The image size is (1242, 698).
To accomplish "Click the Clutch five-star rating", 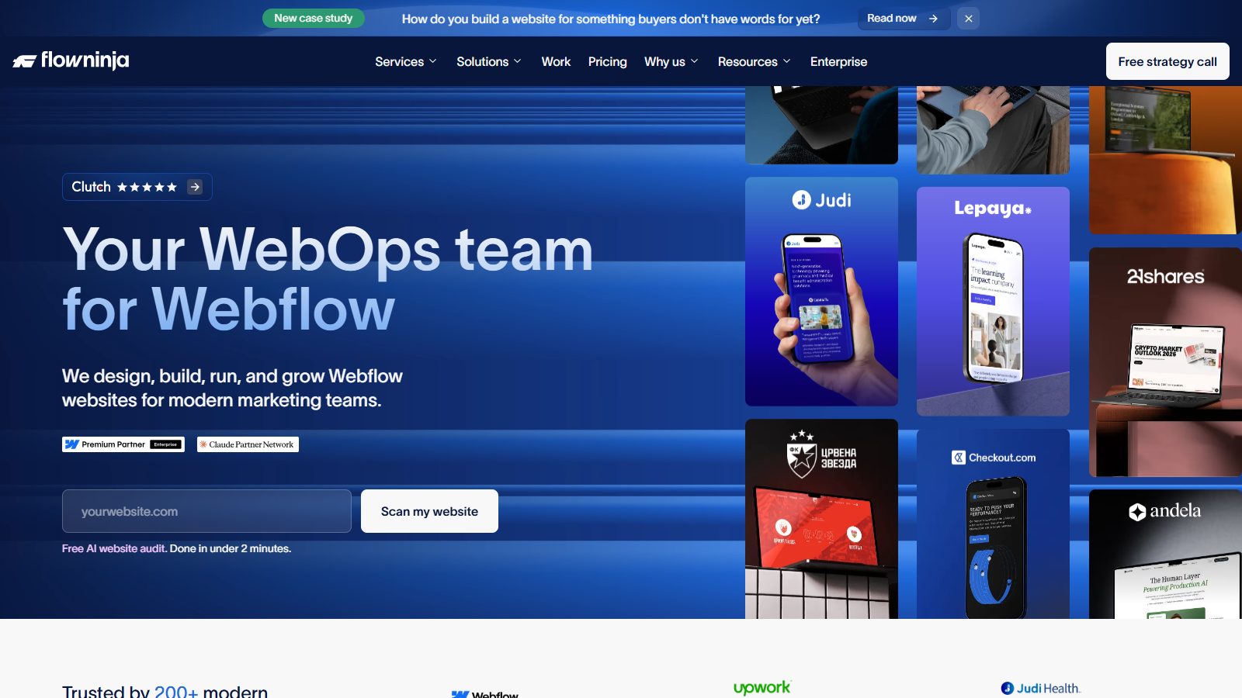I will click(147, 187).
